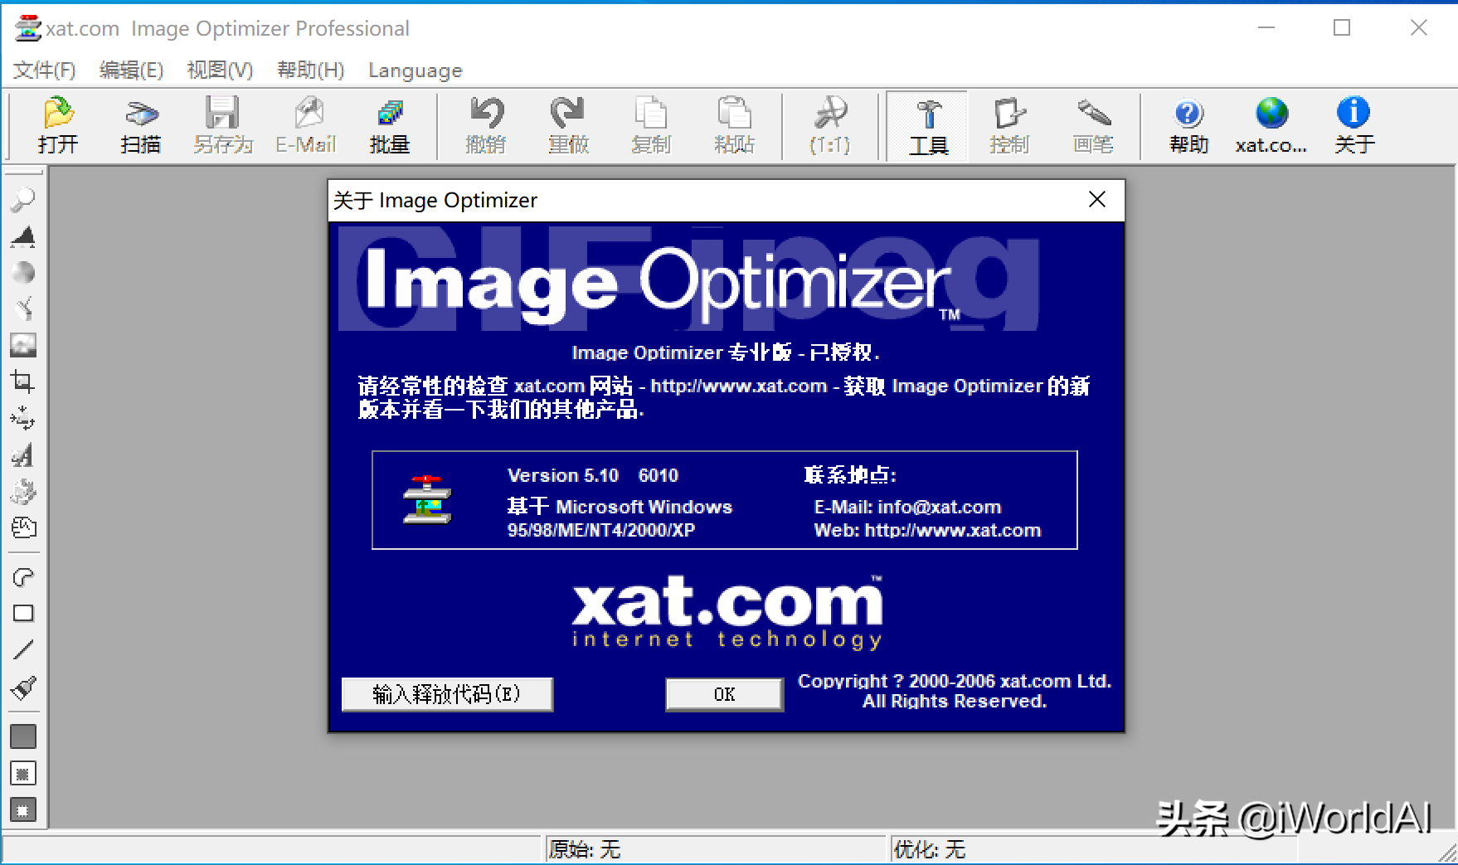This screenshot has width=1458, height=865.
Task: Select the text caption 'A' tool
Action: pyautogui.click(x=23, y=454)
